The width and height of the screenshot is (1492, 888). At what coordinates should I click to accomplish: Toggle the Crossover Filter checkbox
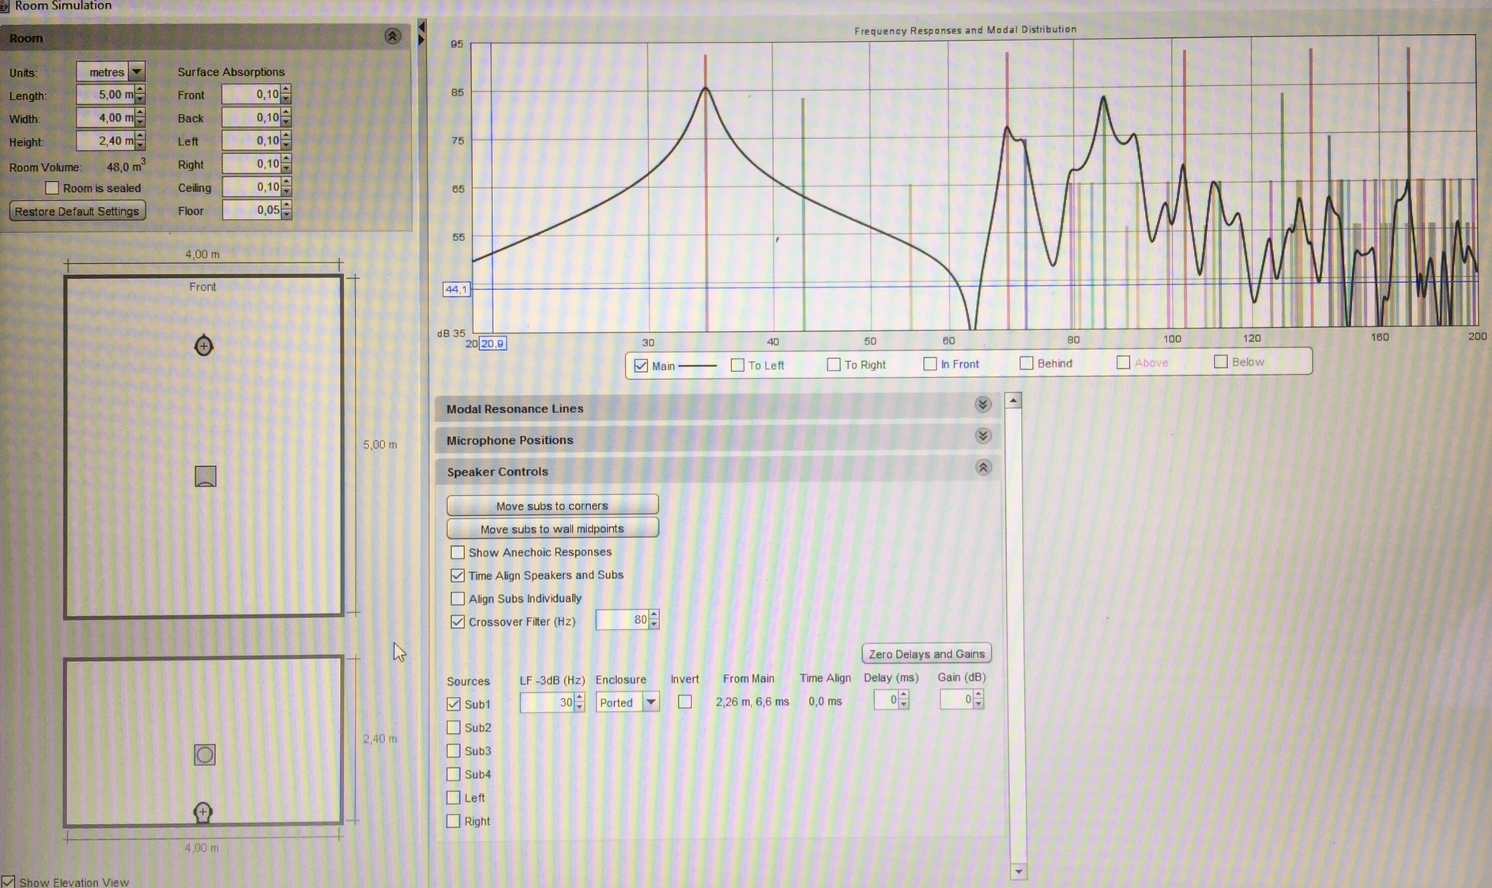tap(458, 622)
